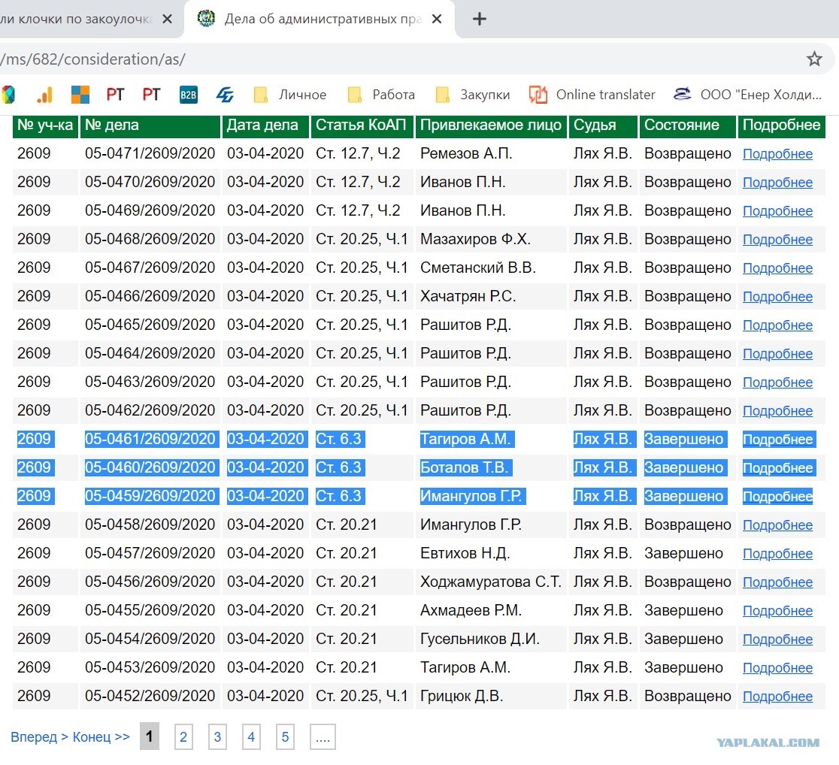
Task: Open Подробнее for Сметанский В.В. row
Action: [x=777, y=268]
